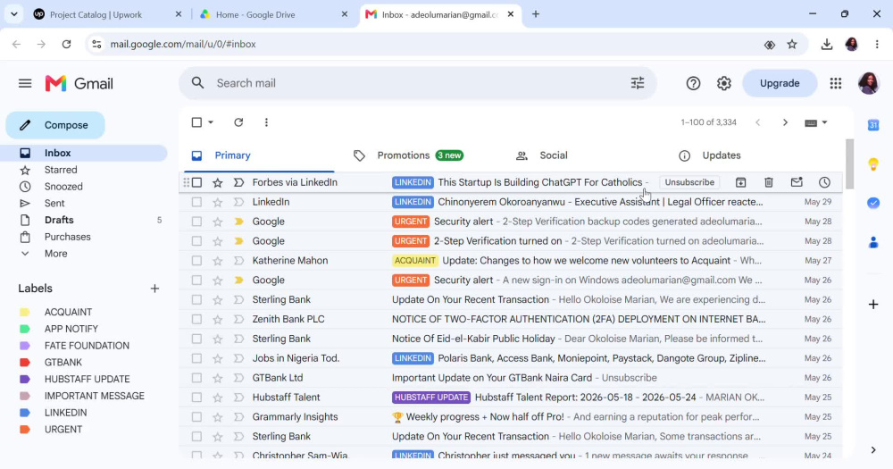
Task: Reload the browser page
Action: pos(67,44)
